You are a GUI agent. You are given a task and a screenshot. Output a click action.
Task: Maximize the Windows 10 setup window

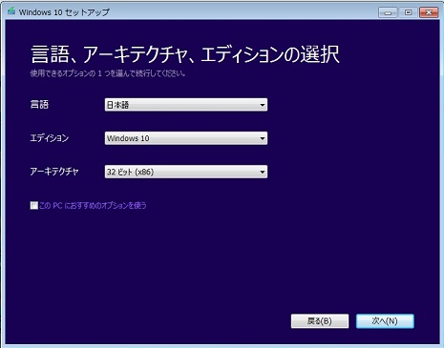[409, 12]
